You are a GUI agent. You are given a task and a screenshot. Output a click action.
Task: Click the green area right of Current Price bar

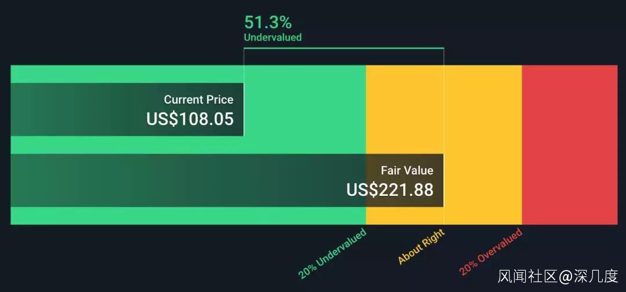(x=304, y=110)
